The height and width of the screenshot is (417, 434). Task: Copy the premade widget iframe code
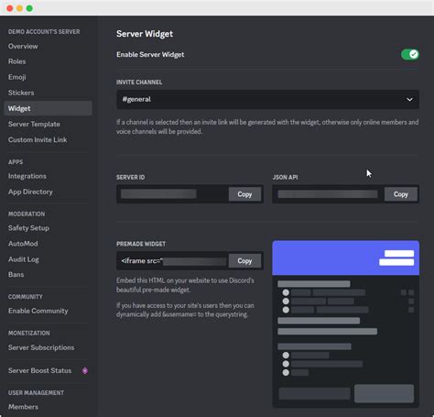pyautogui.click(x=244, y=261)
